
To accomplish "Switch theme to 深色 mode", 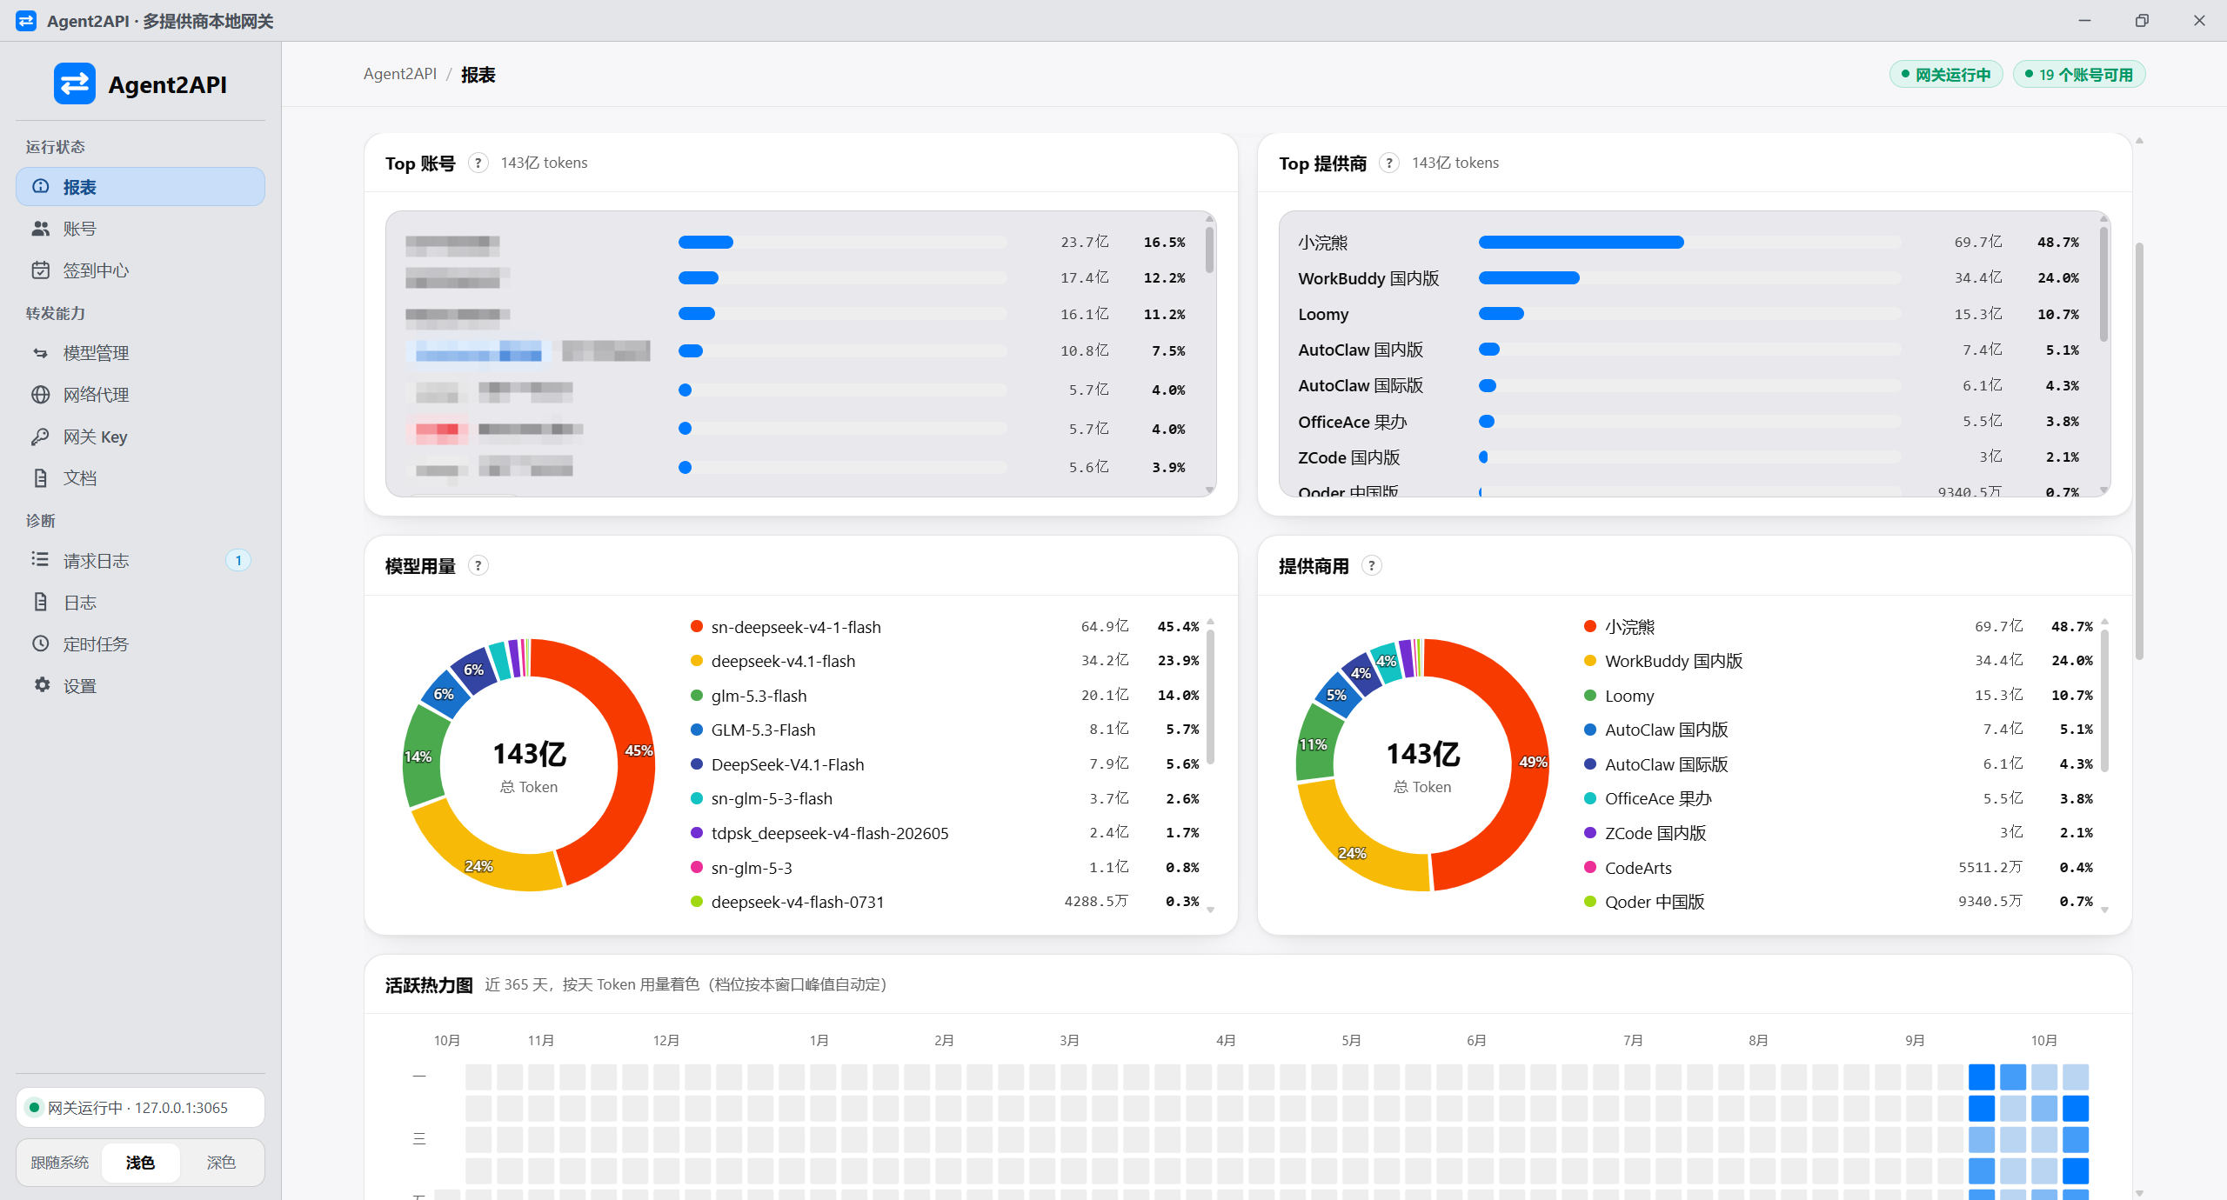I will (221, 1163).
